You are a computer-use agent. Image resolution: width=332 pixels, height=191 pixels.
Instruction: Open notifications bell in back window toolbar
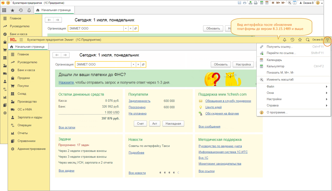coord(29,10)
